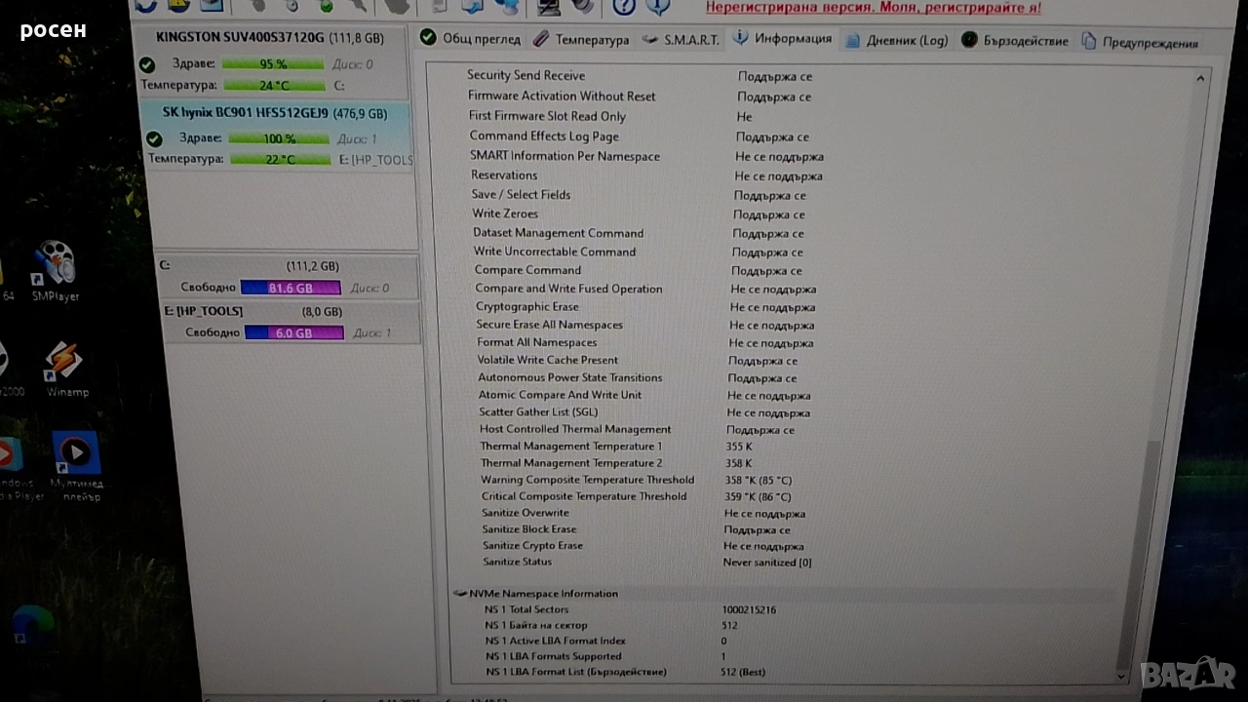
Task: Open the help question mark toolbar icon
Action: tap(624, 7)
